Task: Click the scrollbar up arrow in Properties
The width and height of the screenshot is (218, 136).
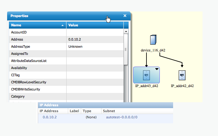Action: [x=126, y=31]
